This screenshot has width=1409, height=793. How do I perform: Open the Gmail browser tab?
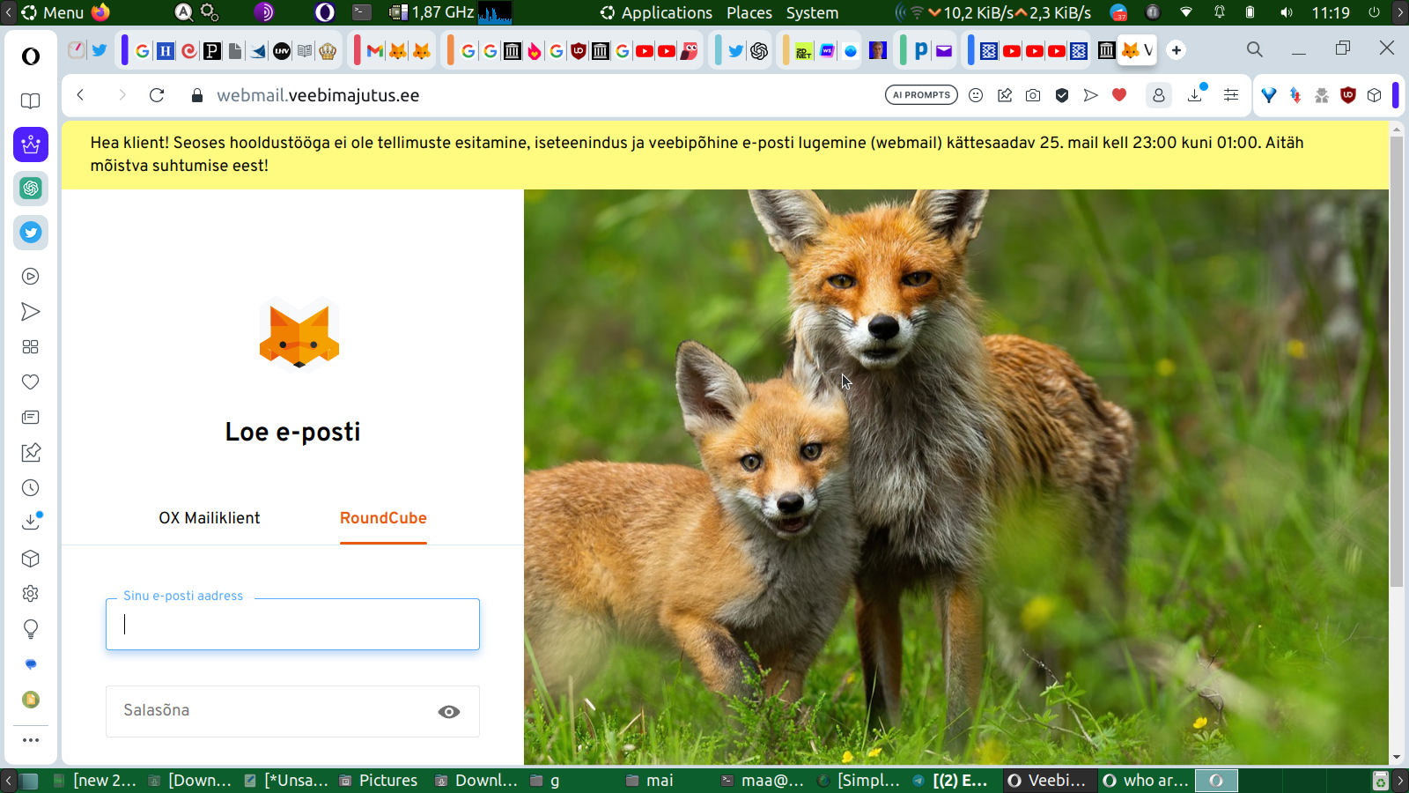click(375, 51)
